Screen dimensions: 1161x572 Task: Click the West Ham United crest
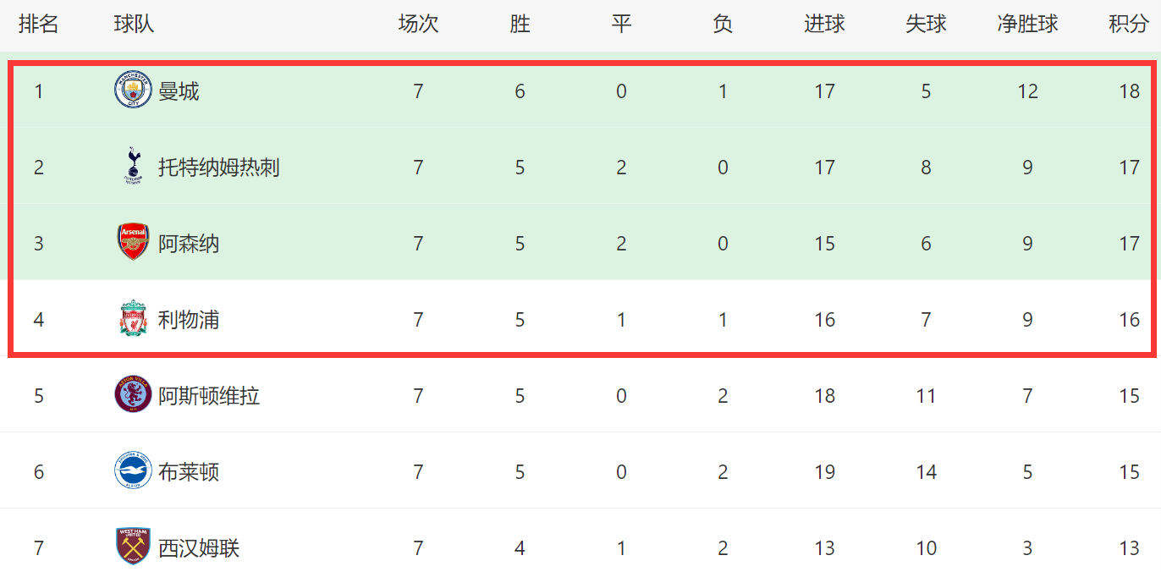[x=133, y=547]
